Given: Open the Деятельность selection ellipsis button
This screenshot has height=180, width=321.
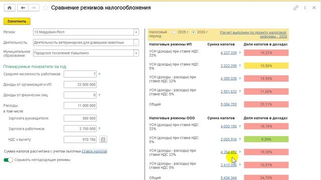Looking at the screenshot, I should coord(136,42).
